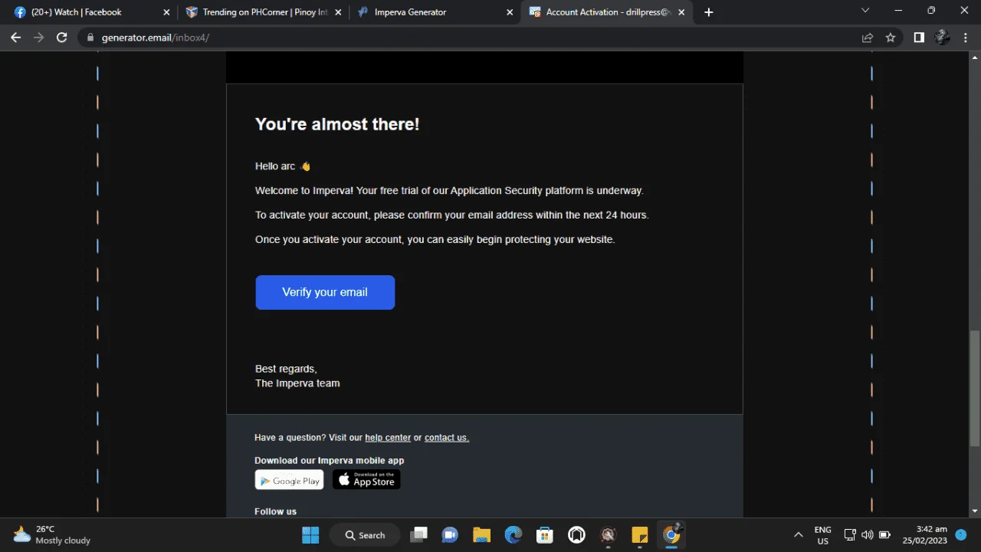
Task: Close the Facebook Watch tab
Action: click(x=166, y=12)
